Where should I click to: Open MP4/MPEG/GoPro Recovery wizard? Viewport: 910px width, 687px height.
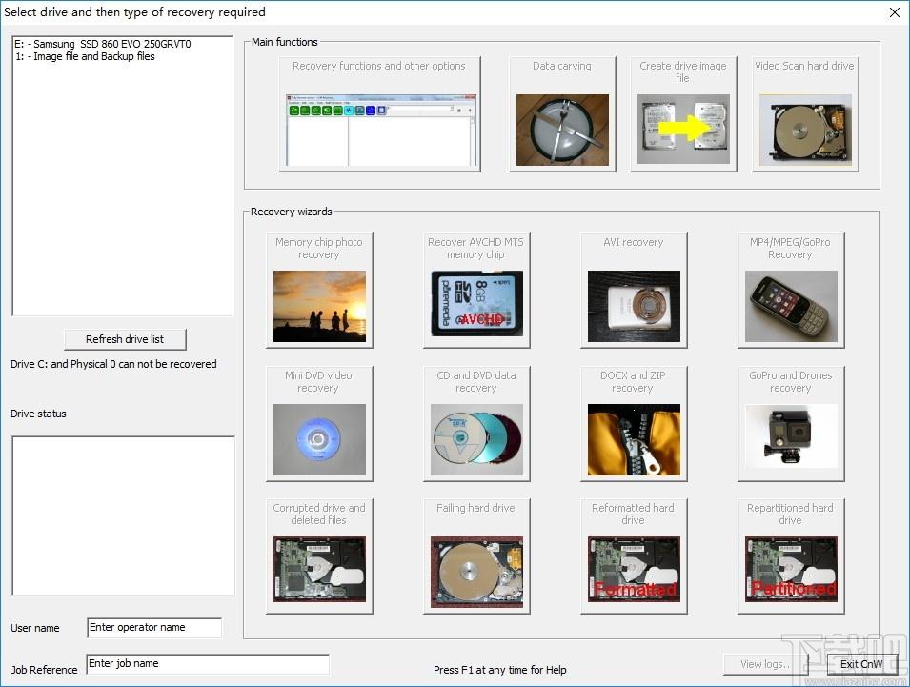tap(790, 291)
